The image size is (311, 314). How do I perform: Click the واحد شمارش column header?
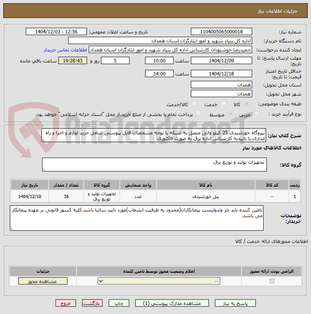(x=138, y=185)
